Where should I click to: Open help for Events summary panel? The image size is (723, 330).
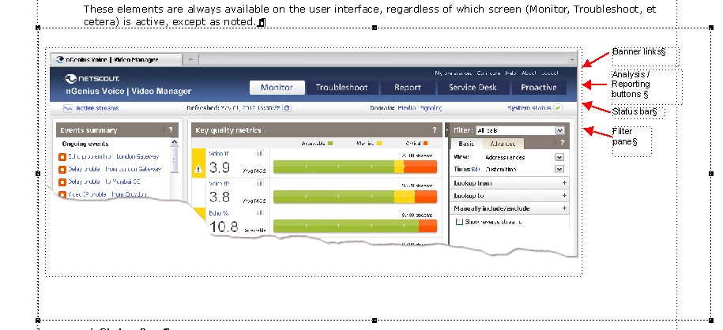[171, 130]
